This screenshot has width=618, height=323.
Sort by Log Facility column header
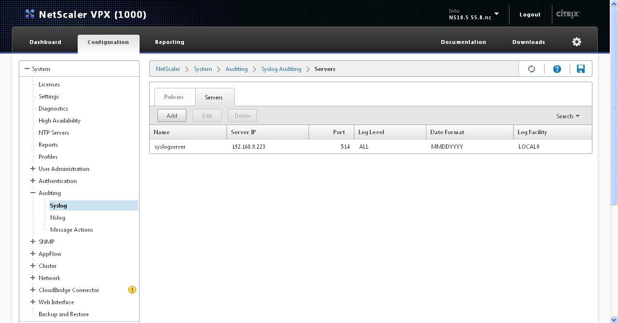552,132
